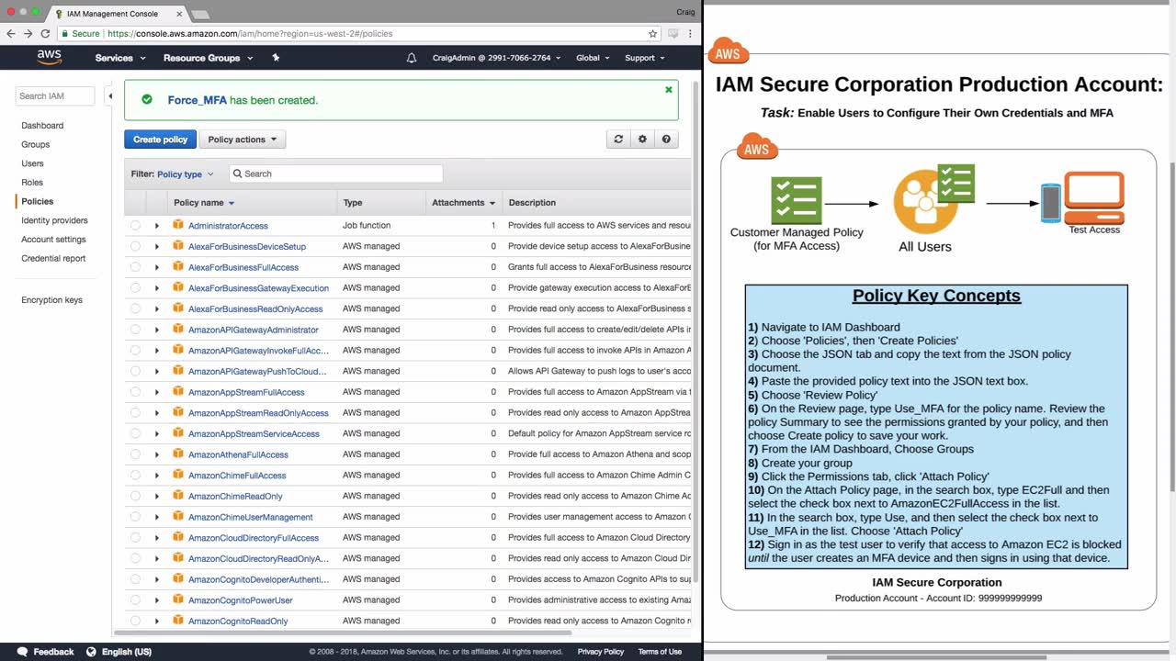The height and width of the screenshot is (661, 1176).
Task: Click the Search IAM input field
Action: pyautogui.click(x=54, y=95)
